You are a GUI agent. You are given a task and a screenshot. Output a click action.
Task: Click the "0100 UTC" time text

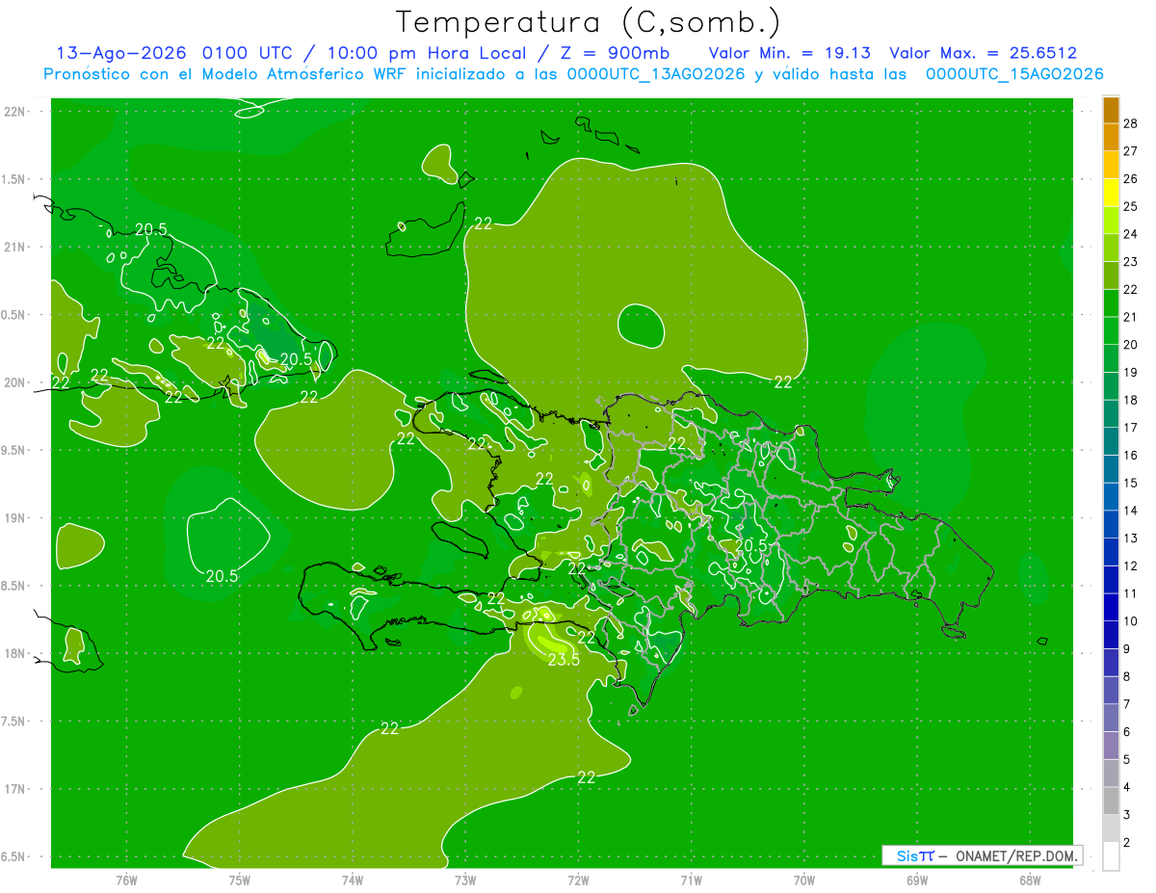(250, 53)
